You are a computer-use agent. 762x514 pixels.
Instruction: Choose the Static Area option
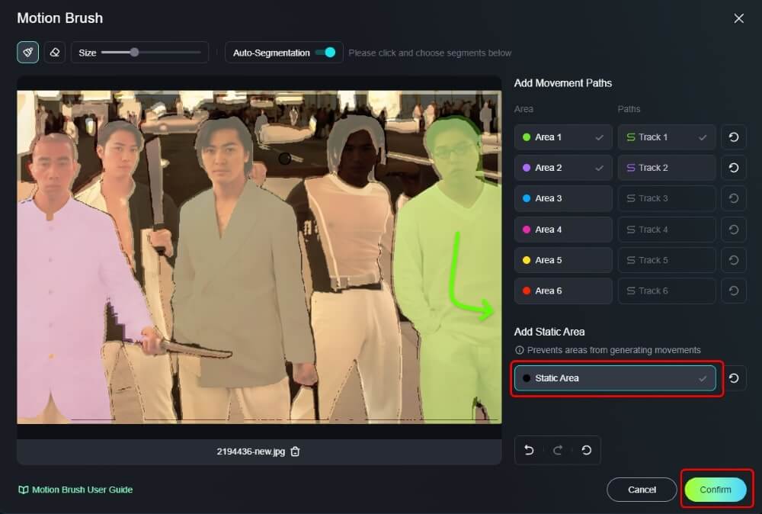615,378
